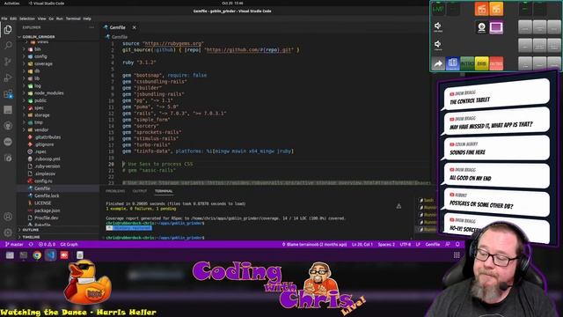Image resolution: width=563 pixels, height=317 pixels.
Task: Click the webcam scene button on the control tablet
Action: tap(481, 27)
